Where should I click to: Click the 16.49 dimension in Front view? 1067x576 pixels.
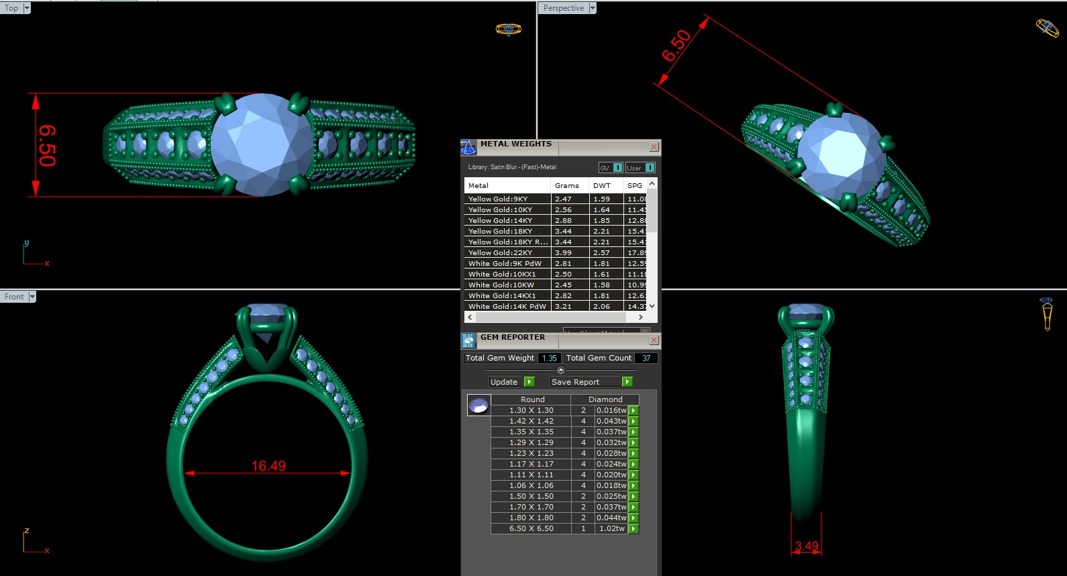[268, 466]
